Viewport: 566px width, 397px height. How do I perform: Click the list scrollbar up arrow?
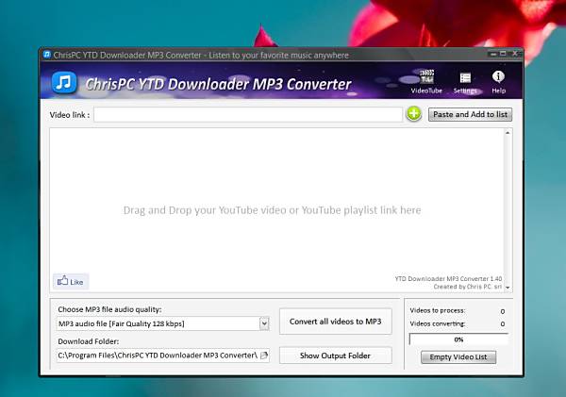[508, 133]
